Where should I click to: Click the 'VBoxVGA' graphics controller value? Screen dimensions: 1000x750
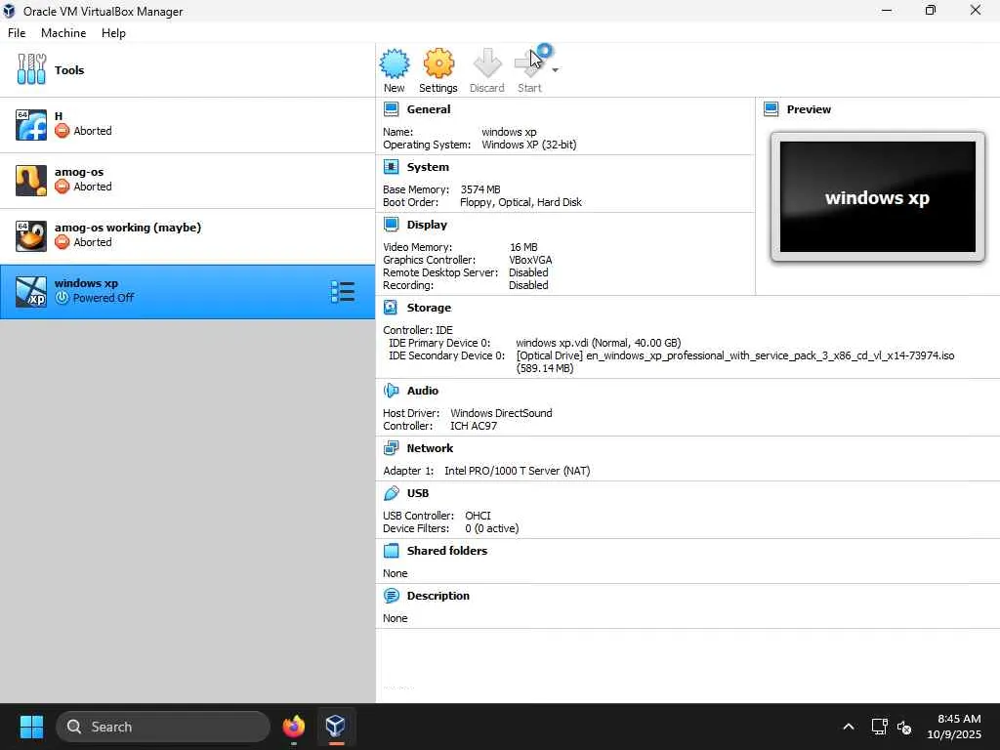coord(530,260)
